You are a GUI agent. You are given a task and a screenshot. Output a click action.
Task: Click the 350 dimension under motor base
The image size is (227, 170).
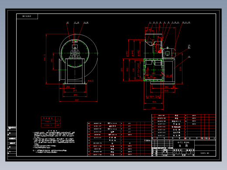[166, 87]
